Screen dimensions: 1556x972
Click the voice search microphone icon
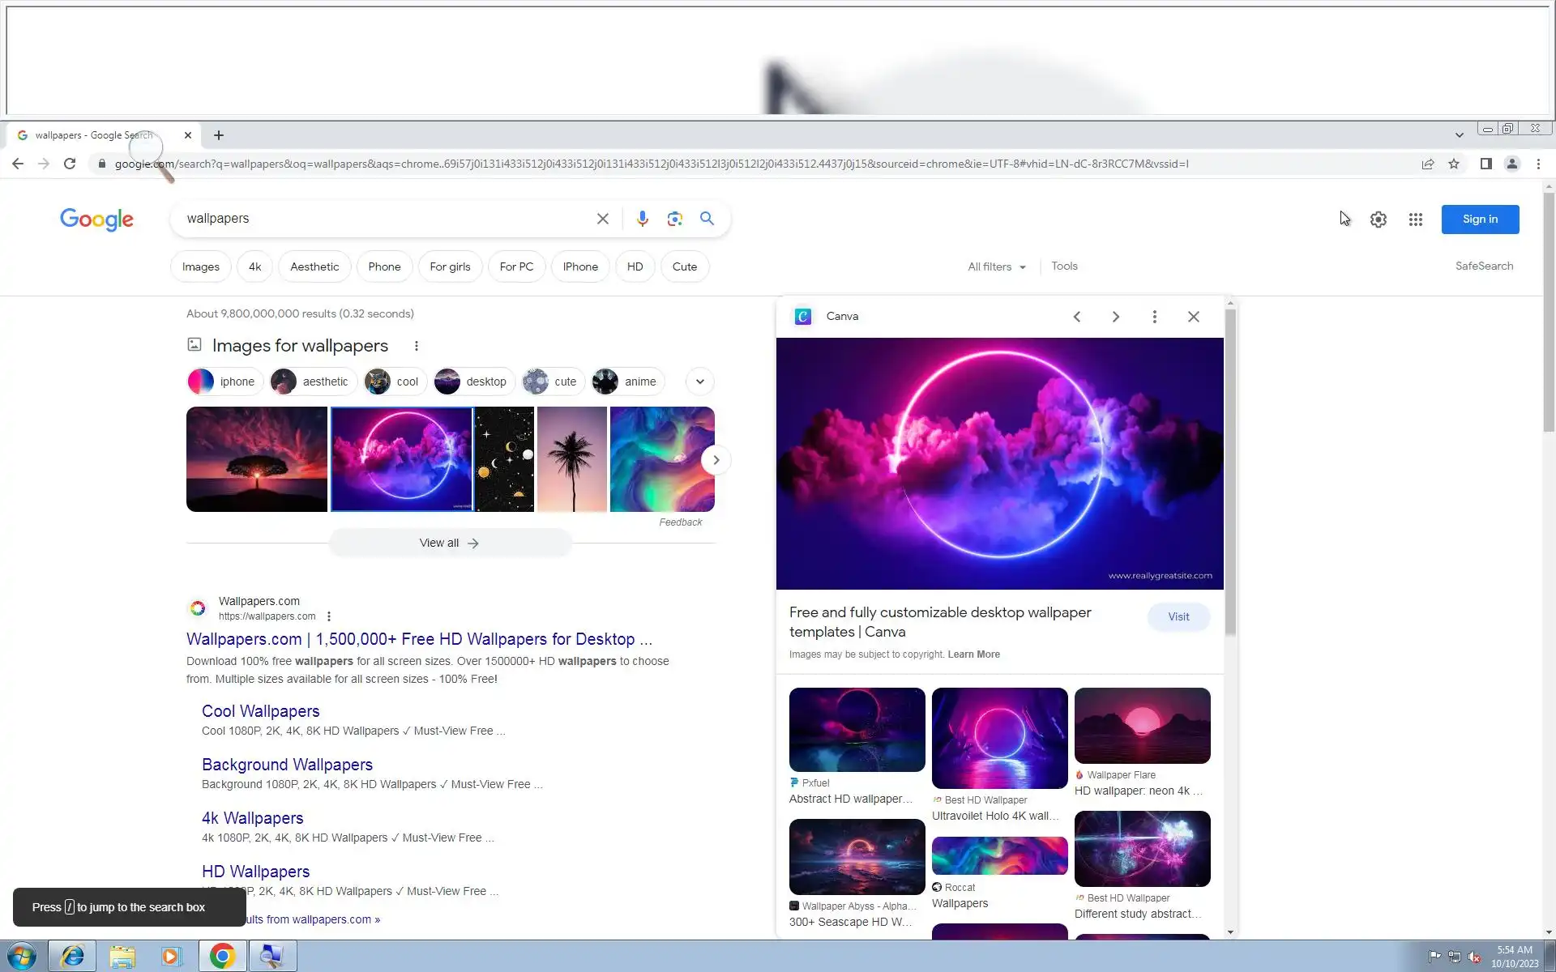pos(642,219)
